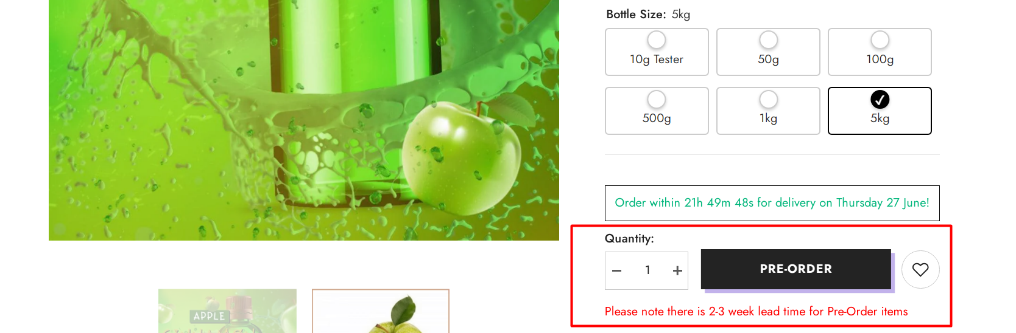Click the 'Bottle Size: 5kg' label
This screenshot has width=1016, height=333.
tap(648, 15)
